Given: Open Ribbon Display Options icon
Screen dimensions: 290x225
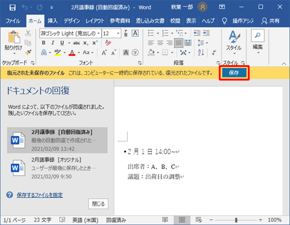Looking at the screenshot, I should 222,7.
